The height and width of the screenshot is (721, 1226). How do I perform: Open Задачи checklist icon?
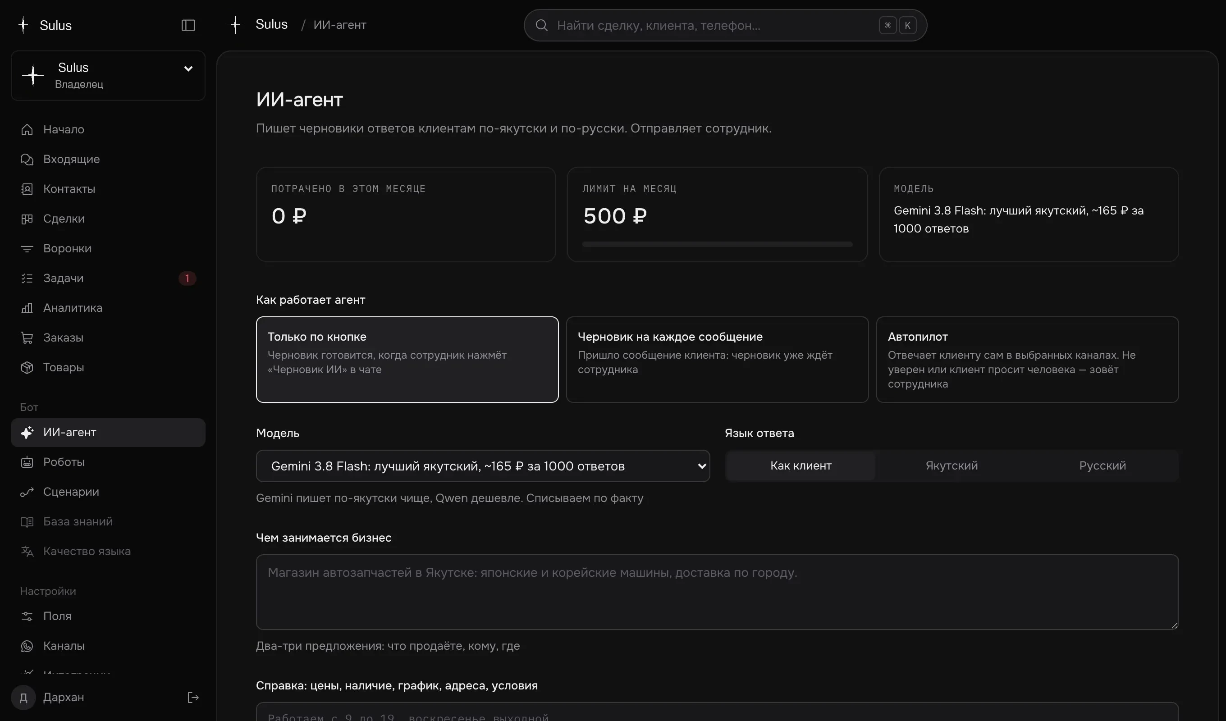pos(27,278)
